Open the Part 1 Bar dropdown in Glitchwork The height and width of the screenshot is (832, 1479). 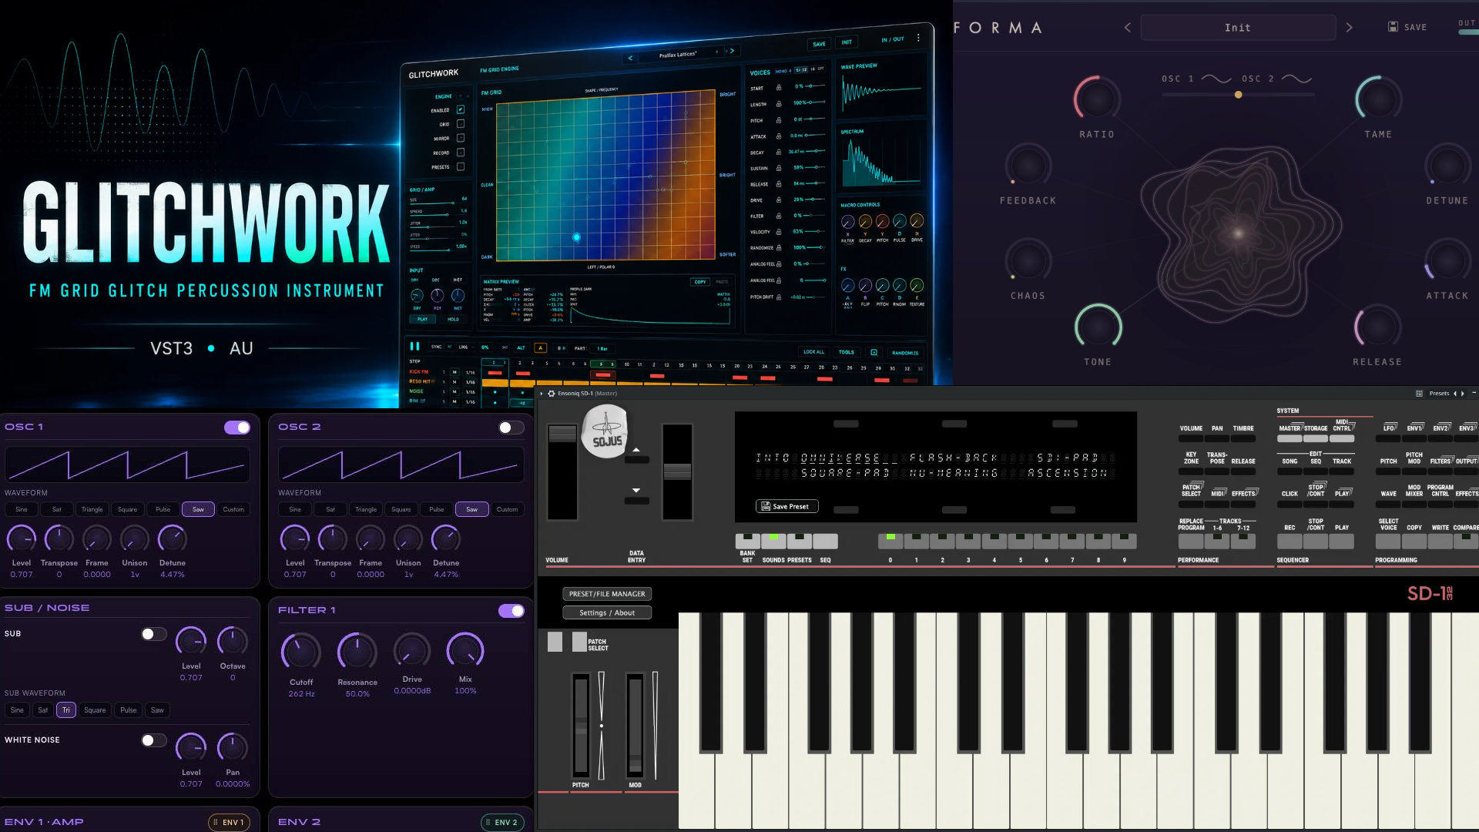point(602,348)
